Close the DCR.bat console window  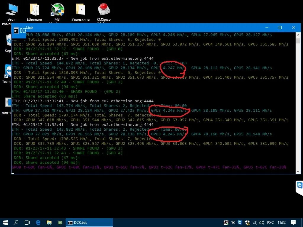click(294, 27)
